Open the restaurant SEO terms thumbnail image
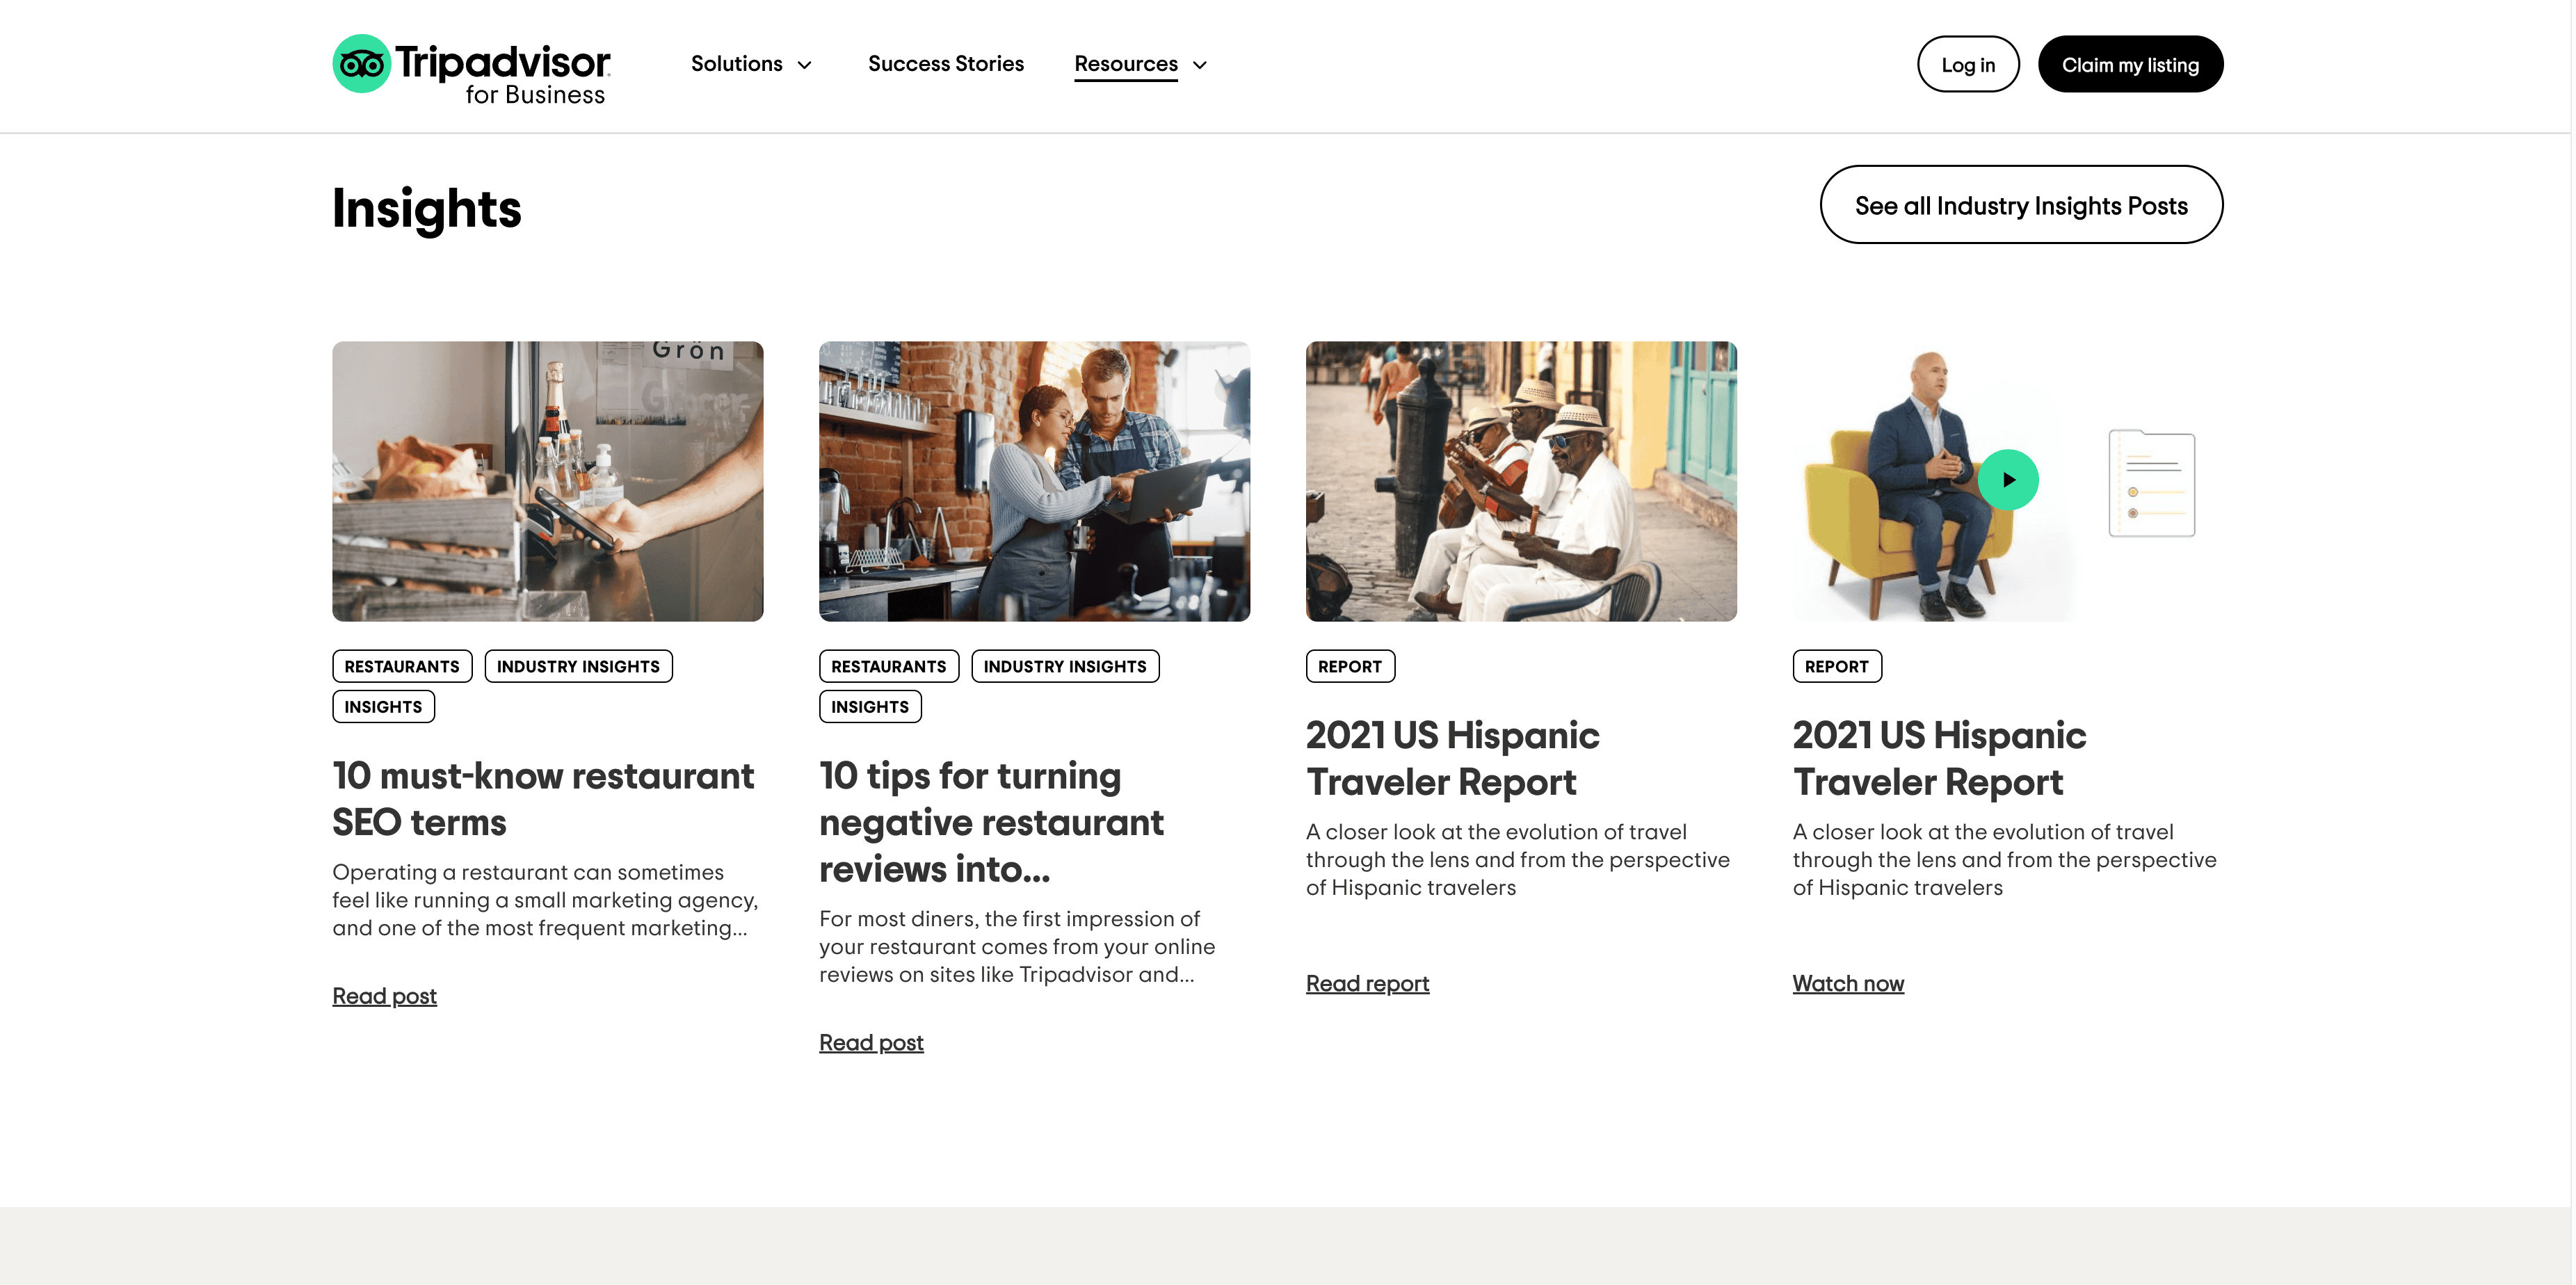The height and width of the screenshot is (1285, 2576). click(547, 481)
